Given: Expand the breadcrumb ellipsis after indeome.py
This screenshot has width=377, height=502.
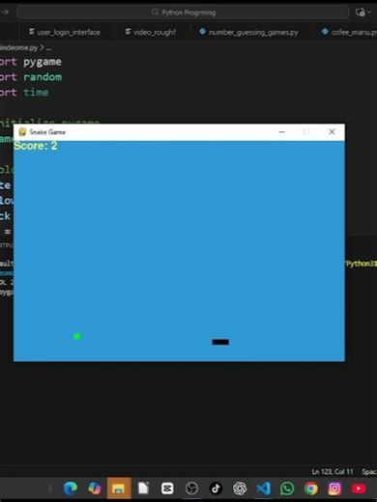Looking at the screenshot, I should point(48,48).
